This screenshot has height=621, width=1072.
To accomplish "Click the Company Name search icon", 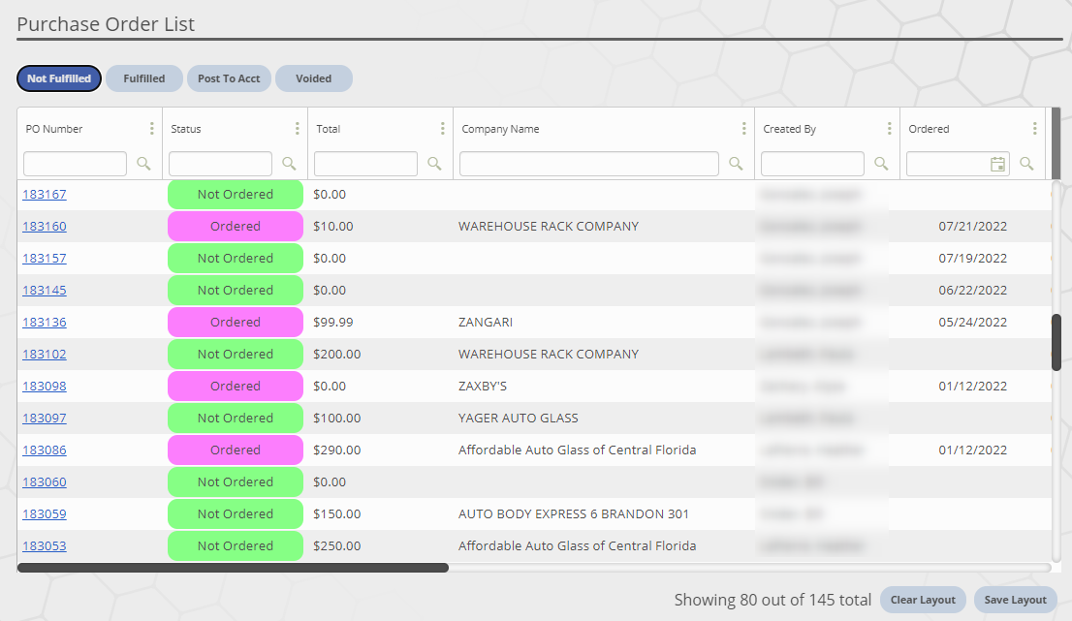I will (736, 164).
